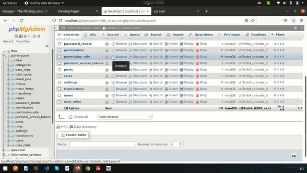Click the Number of columns field
Image resolution: width=307 pixels, height=173 pixels.
(x=177, y=144)
